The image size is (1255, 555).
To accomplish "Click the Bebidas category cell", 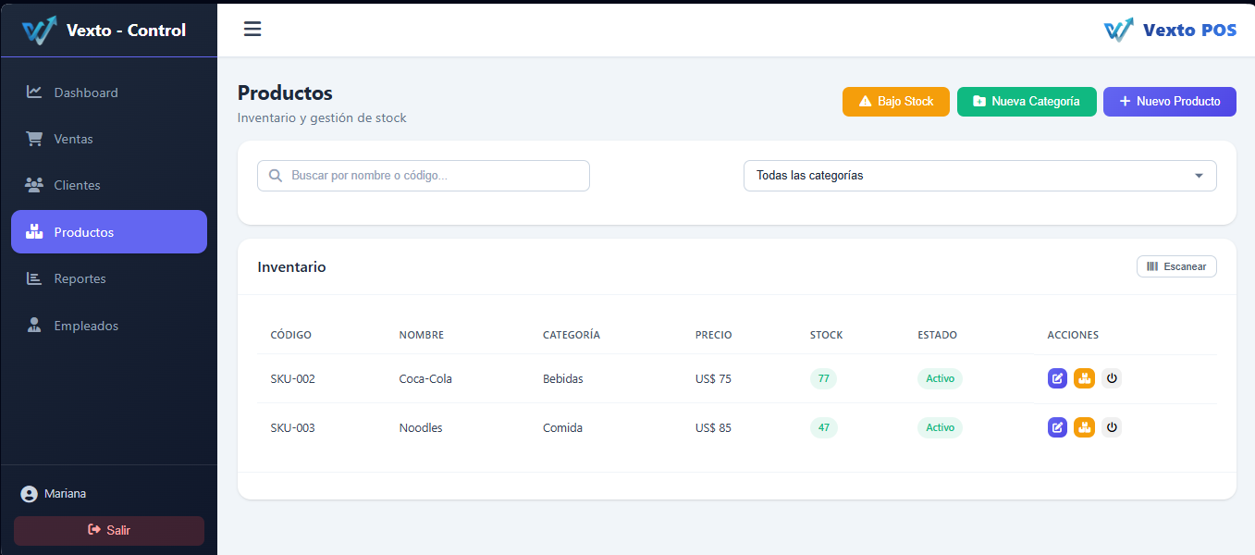I will click(563, 378).
